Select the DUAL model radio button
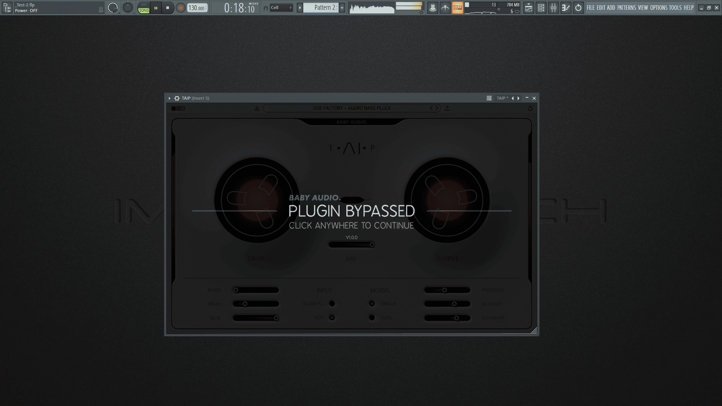Image resolution: width=722 pixels, height=406 pixels. (372, 318)
